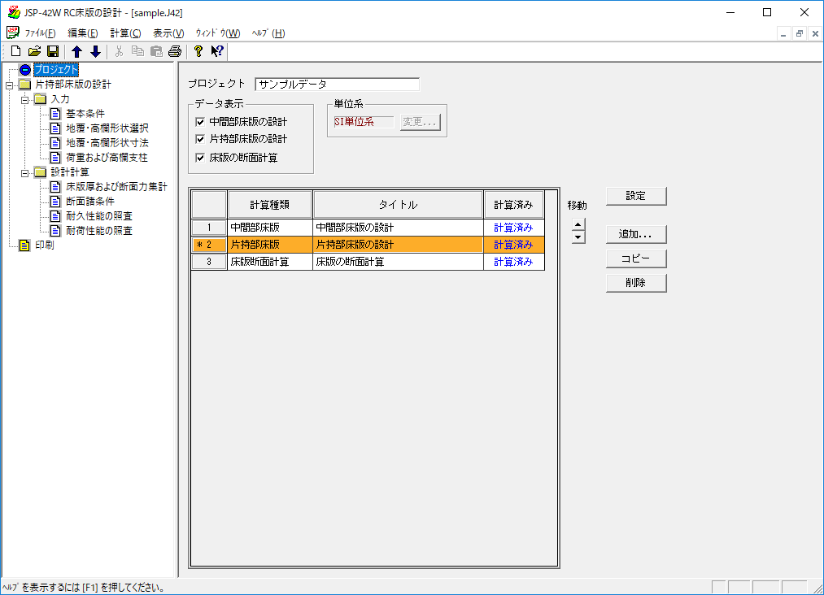Activate the context help pointer icon
Viewport: 824px width, 595px height.
pos(217,52)
